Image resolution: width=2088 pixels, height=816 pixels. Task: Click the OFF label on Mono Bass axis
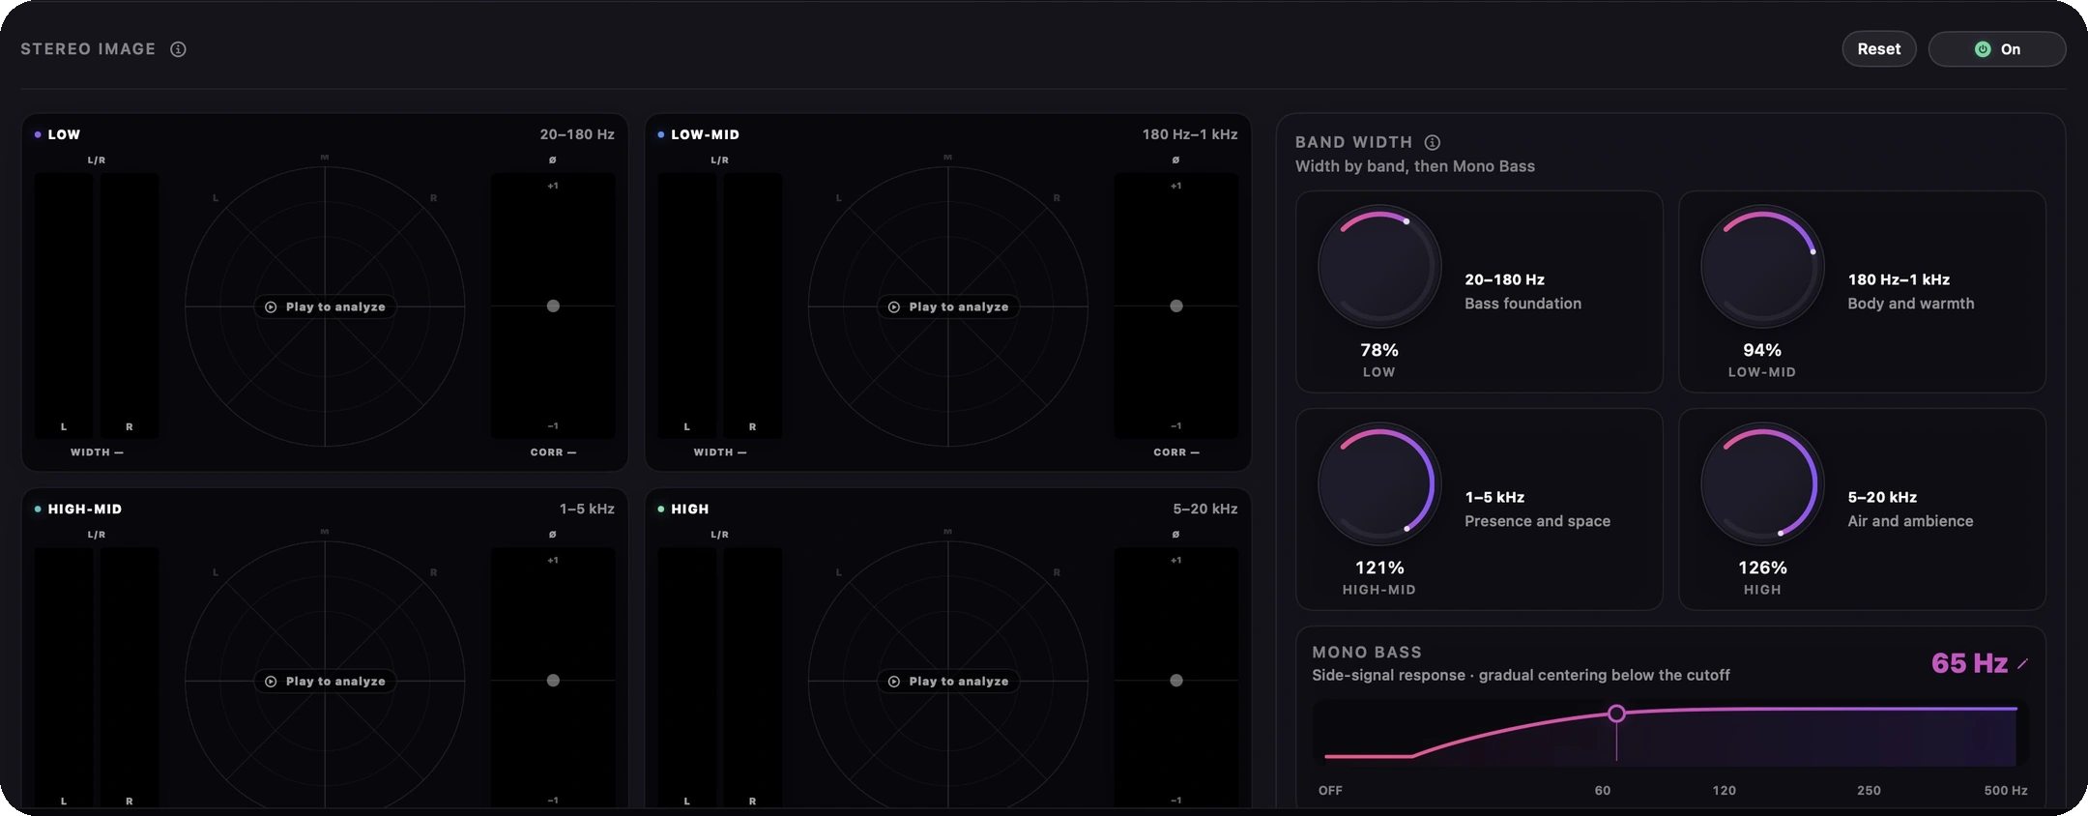[1330, 790]
